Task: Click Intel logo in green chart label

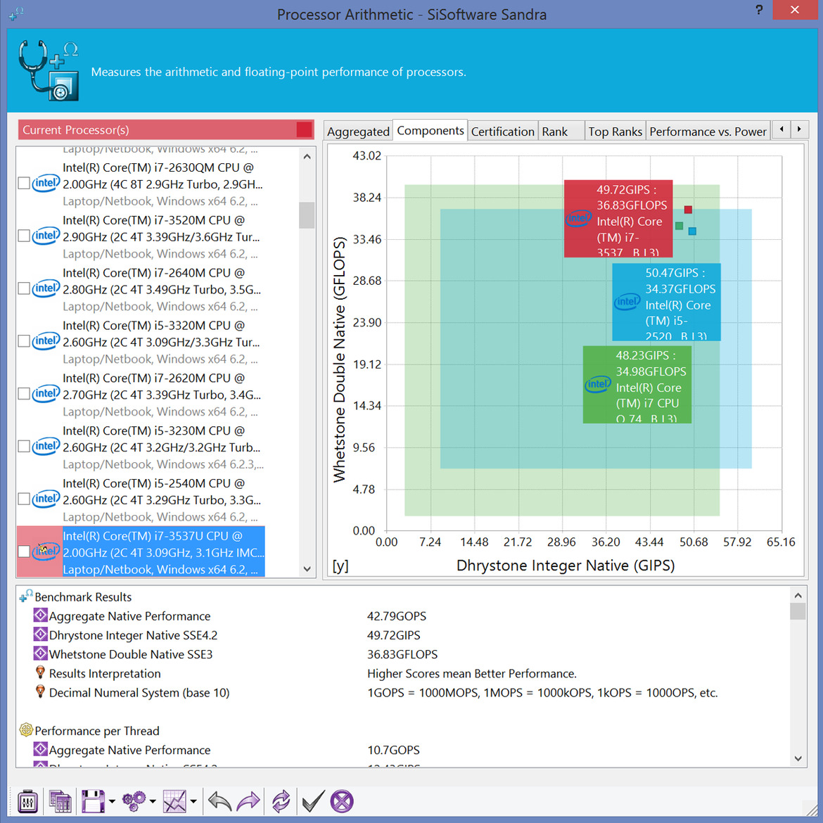Action: click(598, 384)
